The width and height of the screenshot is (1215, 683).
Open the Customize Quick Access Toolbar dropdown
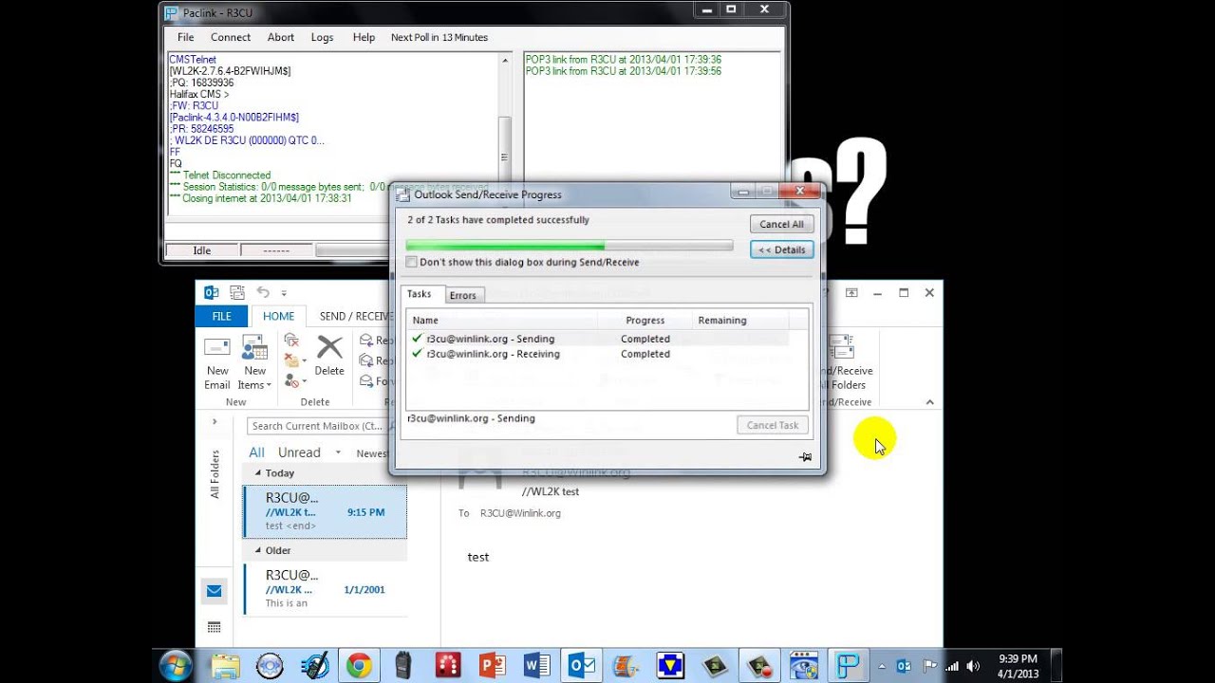coord(284,294)
